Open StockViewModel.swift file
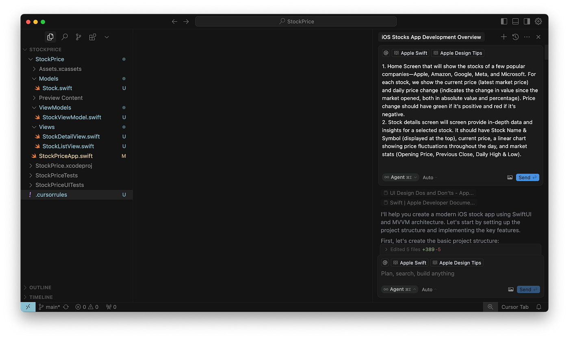This screenshot has height=339, width=569. 76,117
